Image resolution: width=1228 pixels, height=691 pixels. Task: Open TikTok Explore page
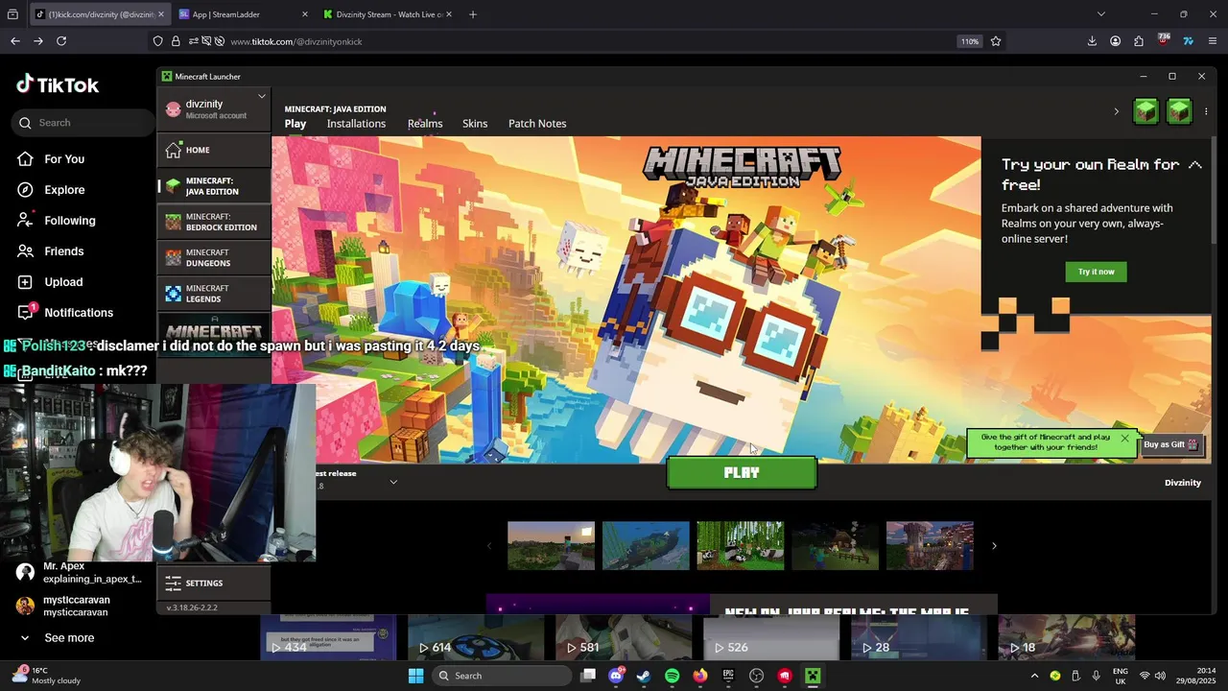[63, 190]
